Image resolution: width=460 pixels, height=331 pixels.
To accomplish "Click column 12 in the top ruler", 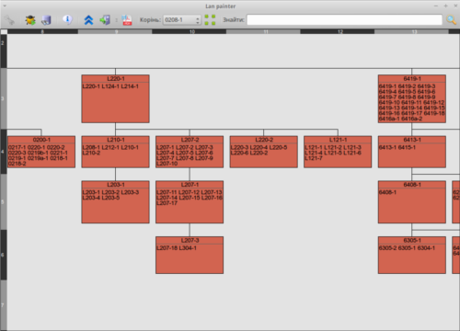I will click(338, 31).
